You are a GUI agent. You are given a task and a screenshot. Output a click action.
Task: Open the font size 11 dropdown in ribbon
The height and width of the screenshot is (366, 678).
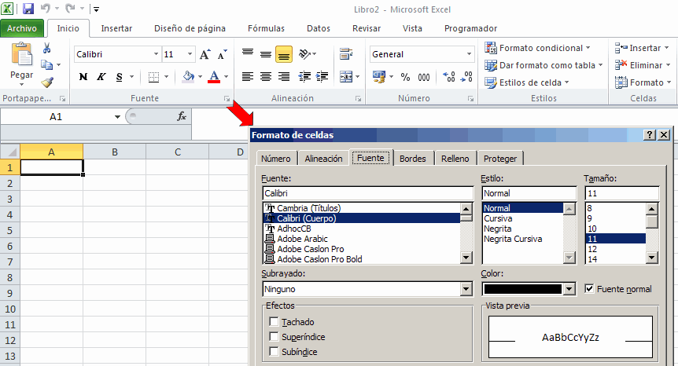tap(190, 54)
